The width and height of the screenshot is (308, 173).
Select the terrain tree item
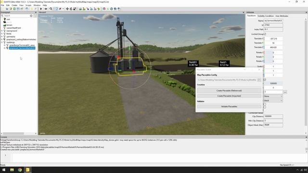tap(9, 25)
